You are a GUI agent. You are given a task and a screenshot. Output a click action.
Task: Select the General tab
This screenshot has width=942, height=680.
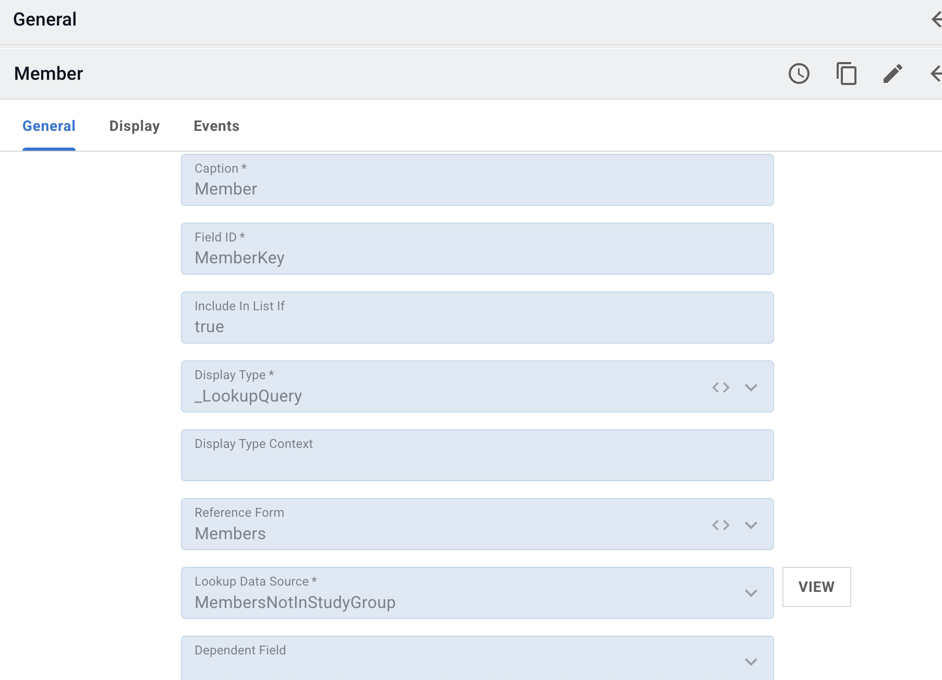coord(49,126)
